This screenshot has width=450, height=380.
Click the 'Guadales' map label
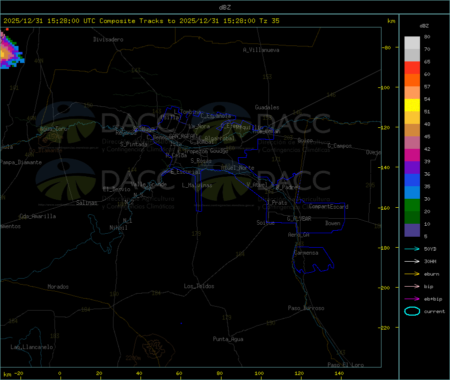click(x=267, y=107)
